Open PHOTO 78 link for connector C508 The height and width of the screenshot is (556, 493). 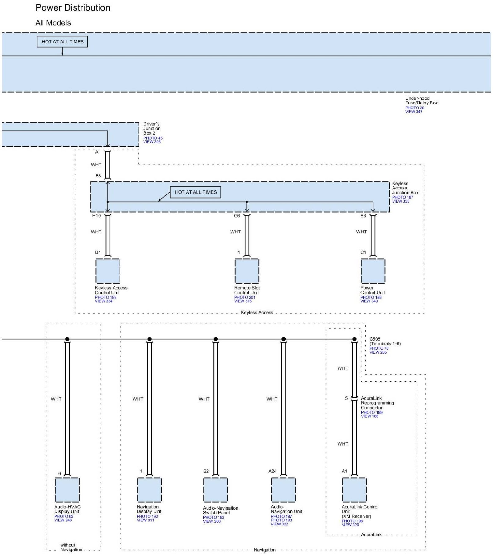(x=379, y=348)
